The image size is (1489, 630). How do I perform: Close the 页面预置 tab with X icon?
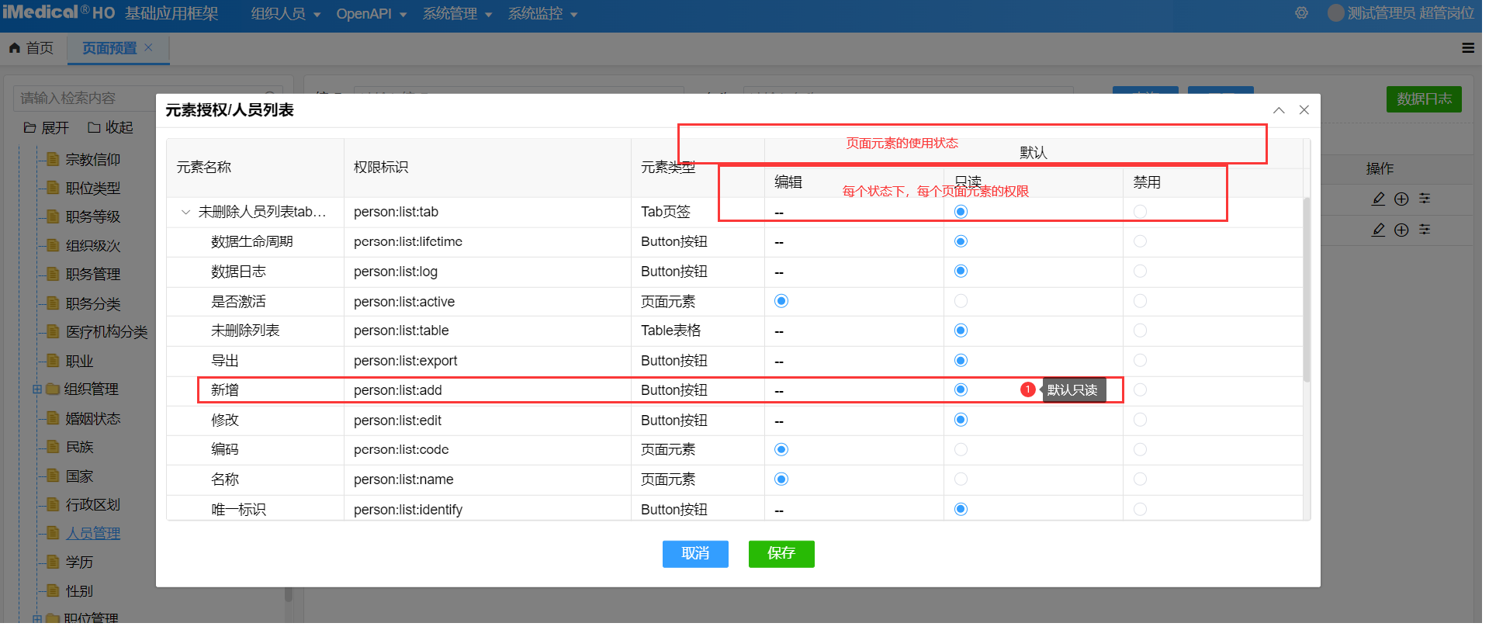[x=148, y=47]
